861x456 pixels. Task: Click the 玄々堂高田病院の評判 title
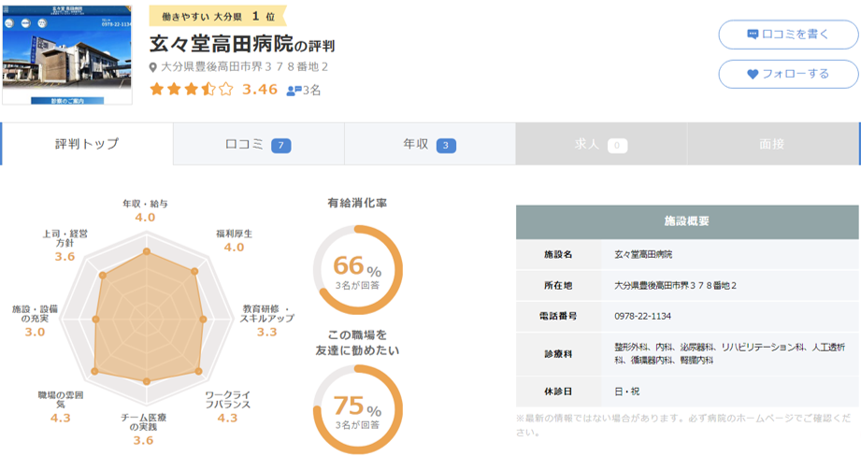click(x=242, y=44)
